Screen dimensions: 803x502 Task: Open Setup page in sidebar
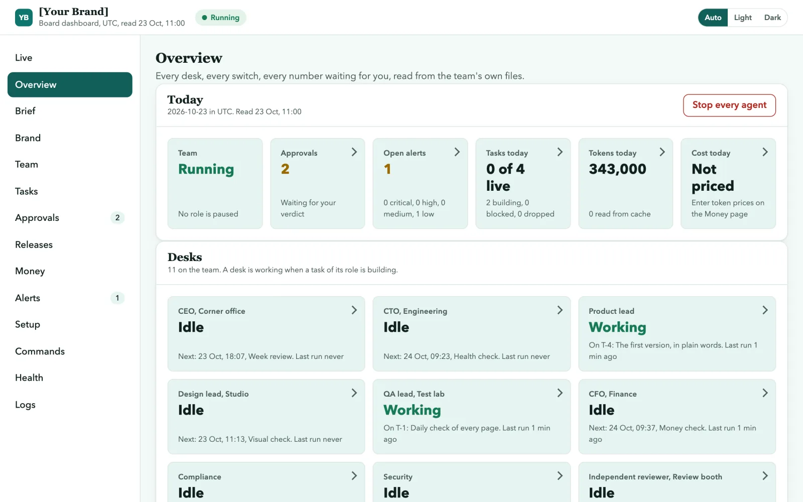click(x=70, y=324)
